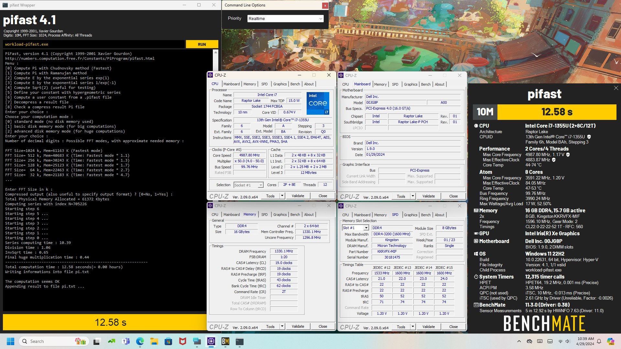621x349 pixels.
Task: Open Microsoft Edge from the taskbar
Action: (140, 341)
